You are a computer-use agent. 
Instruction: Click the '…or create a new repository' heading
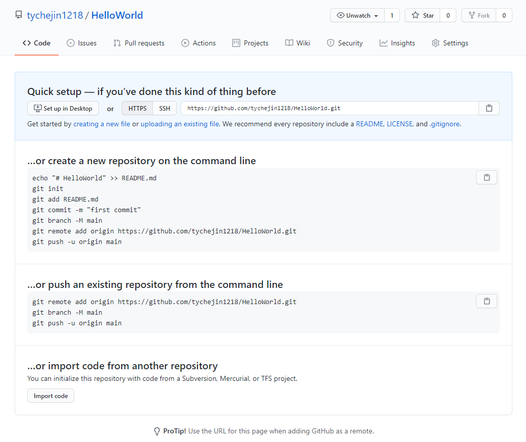(141, 161)
